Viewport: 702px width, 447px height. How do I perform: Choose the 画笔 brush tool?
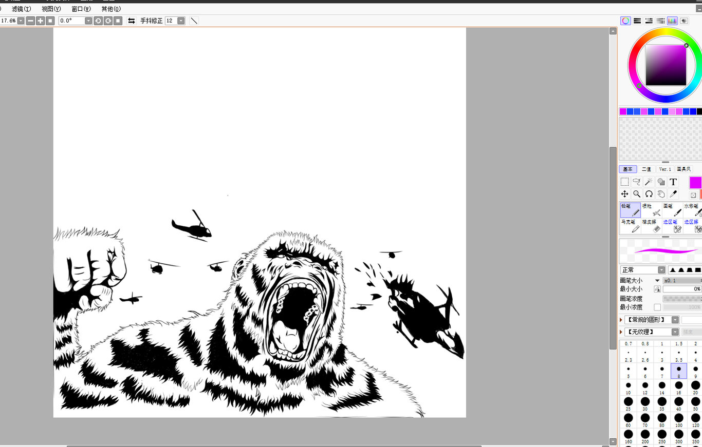click(x=673, y=210)
